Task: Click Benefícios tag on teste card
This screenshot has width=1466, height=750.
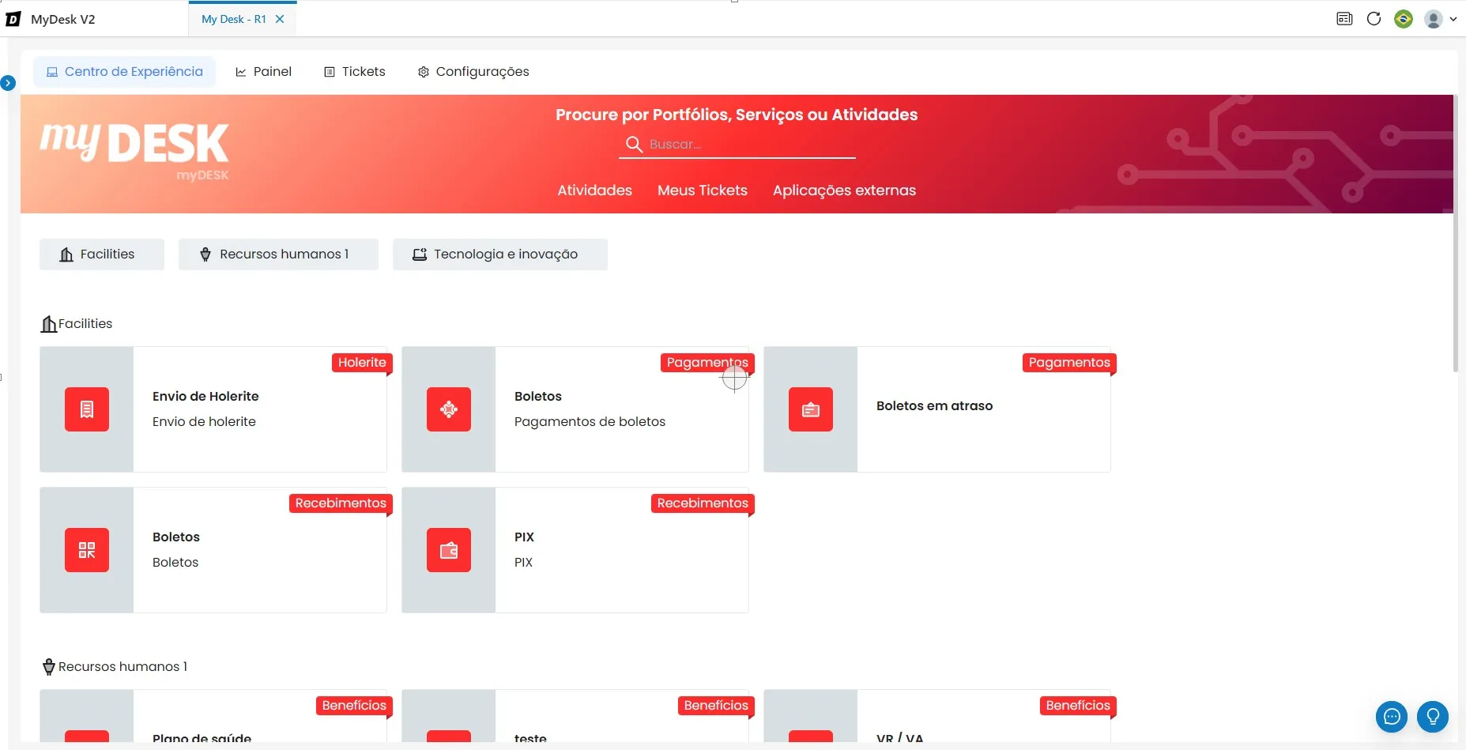Action: click(716, 706)
